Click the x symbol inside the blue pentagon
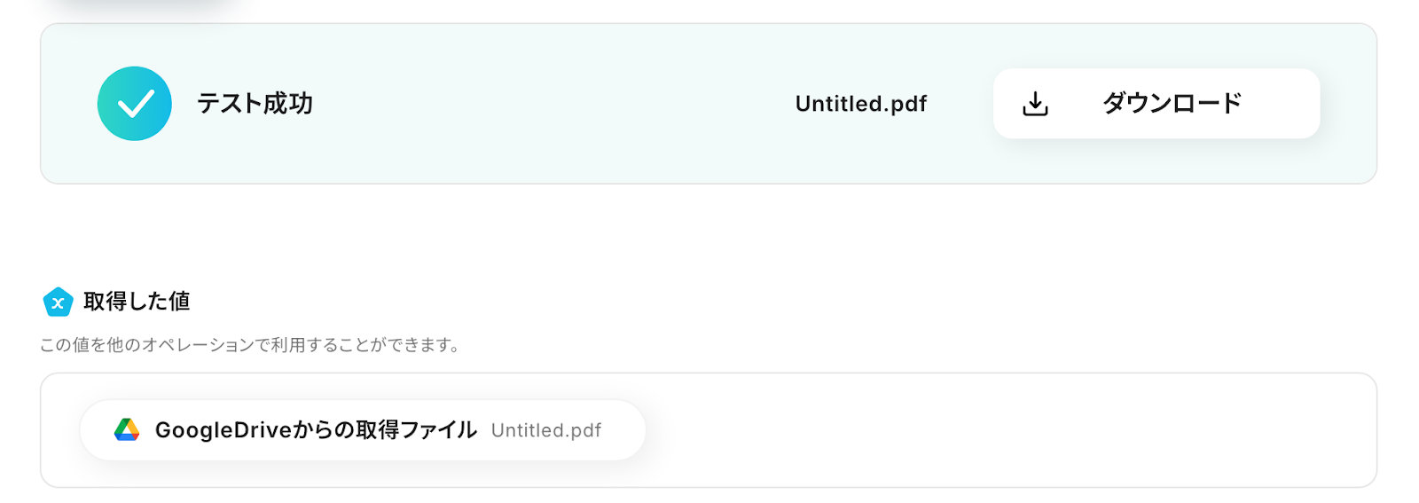The height and width of the screenshot is (503, 1419). [x=58, y=303]
